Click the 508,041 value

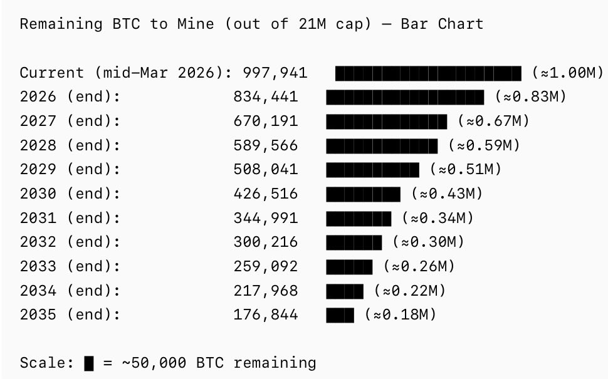point(265,169)
